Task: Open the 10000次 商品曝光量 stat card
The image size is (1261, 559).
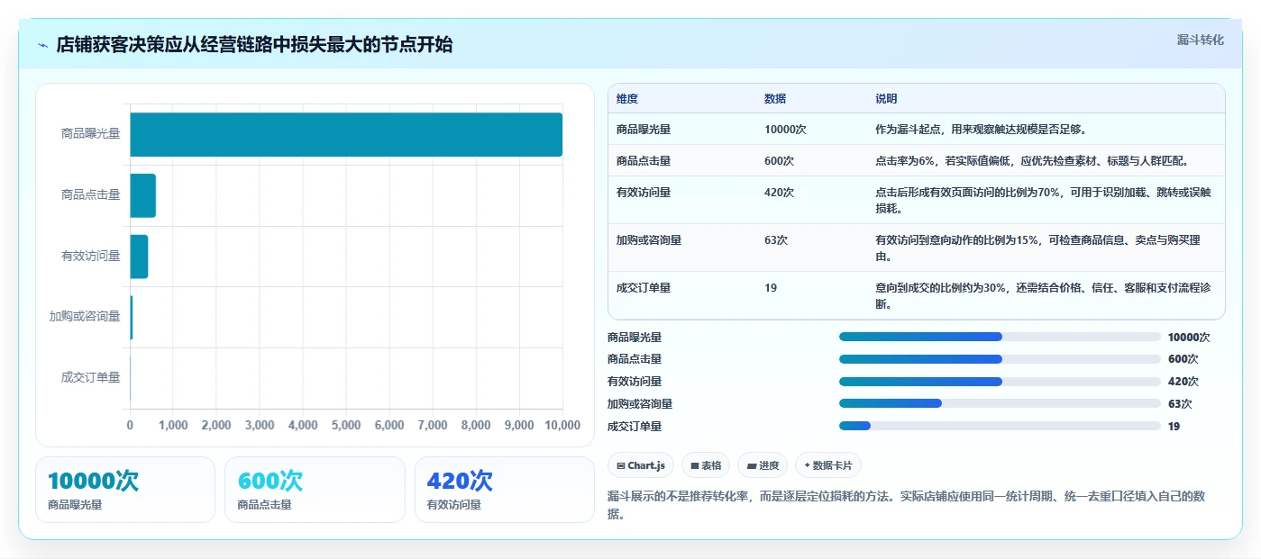Action: [x=125, y=490]
